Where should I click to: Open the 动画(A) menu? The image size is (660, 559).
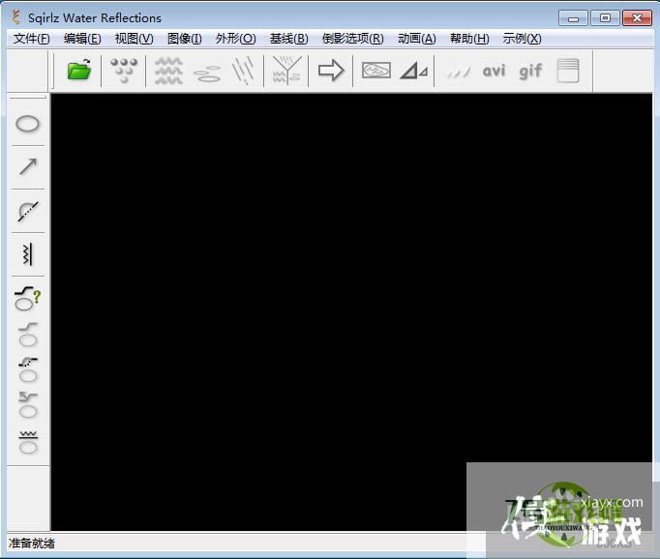pos(417,39)
